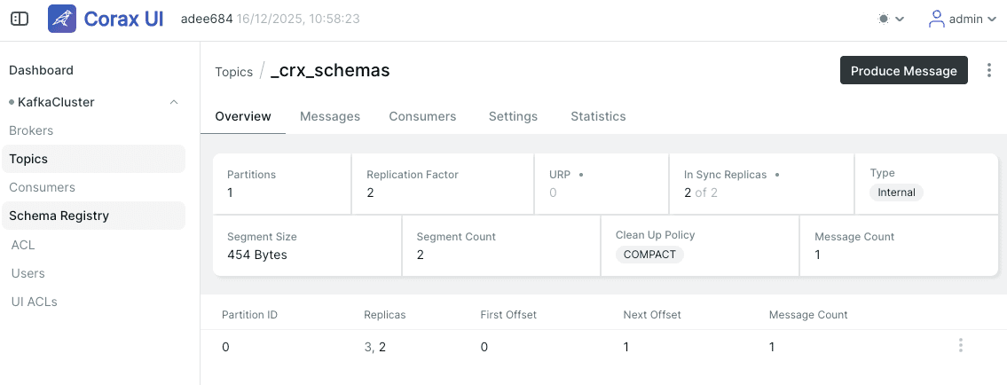
Task: Open the admin account dropdown
Action: (x=962, y=20)
